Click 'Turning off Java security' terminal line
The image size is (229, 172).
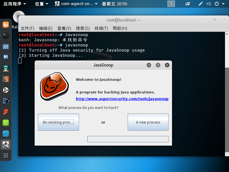(x=82, y=50)
